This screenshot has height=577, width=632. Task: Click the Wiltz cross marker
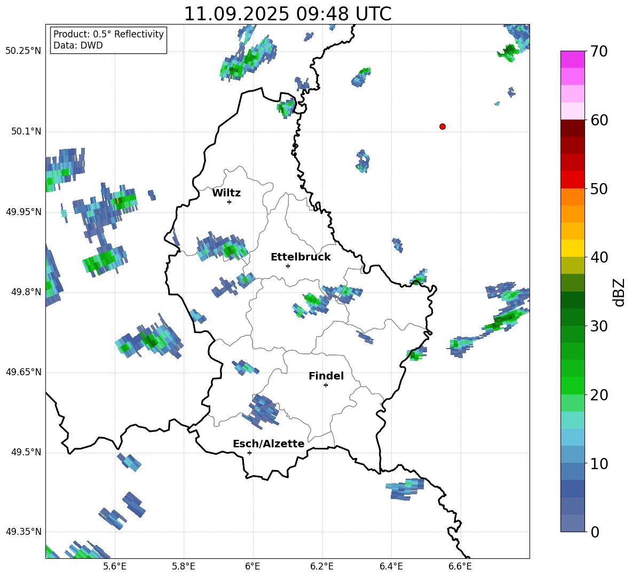(229, 202)
